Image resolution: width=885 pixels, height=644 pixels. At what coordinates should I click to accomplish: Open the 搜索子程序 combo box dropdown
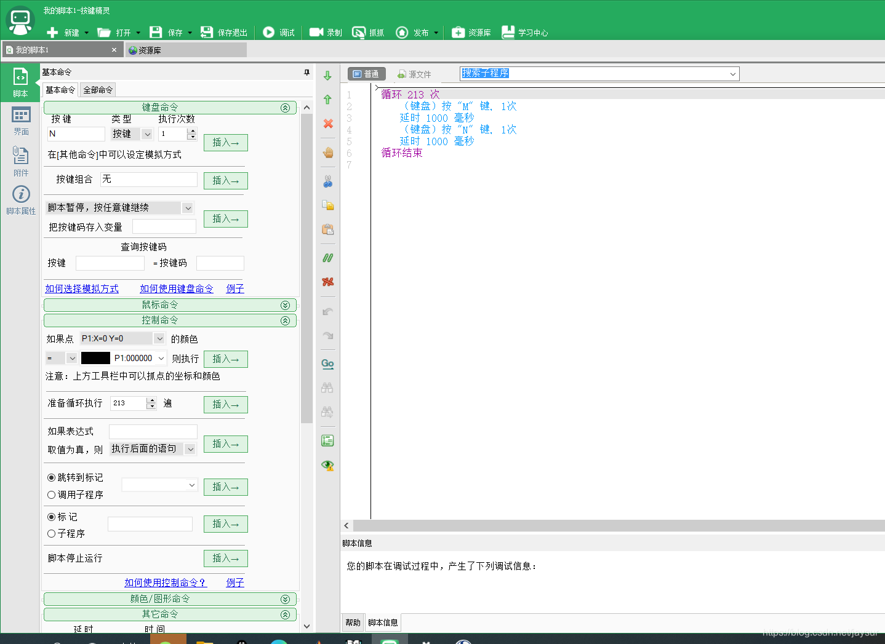click(x=732, y=74)
